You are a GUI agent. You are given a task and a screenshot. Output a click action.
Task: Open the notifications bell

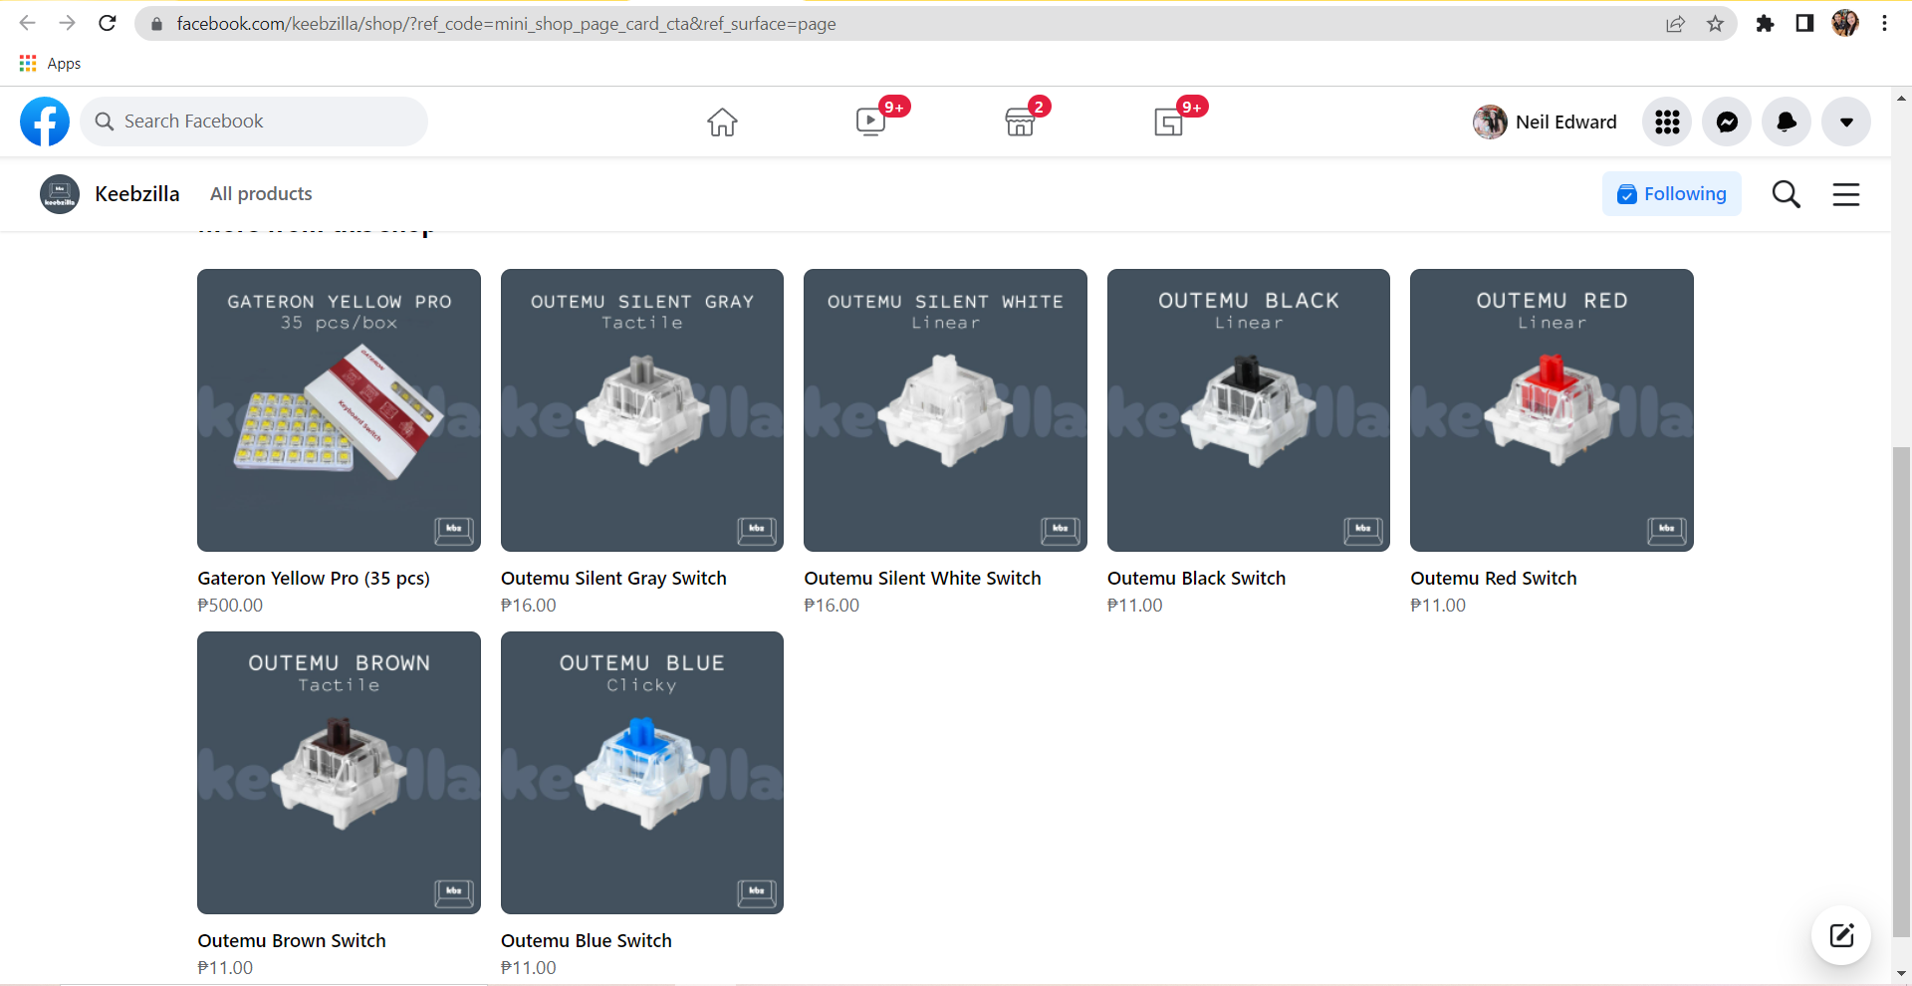pos(1787,122)
